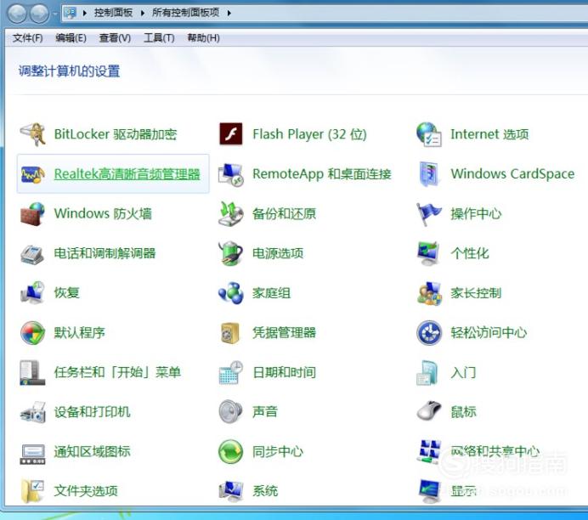Open recent pages dropdown beside navigation buttons
This screenshot has height=520, width=588.
point(55,14)
